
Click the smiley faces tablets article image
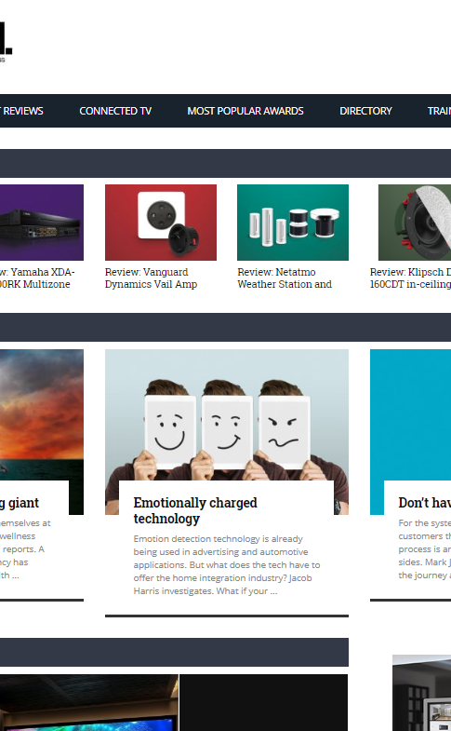[227, 415]
